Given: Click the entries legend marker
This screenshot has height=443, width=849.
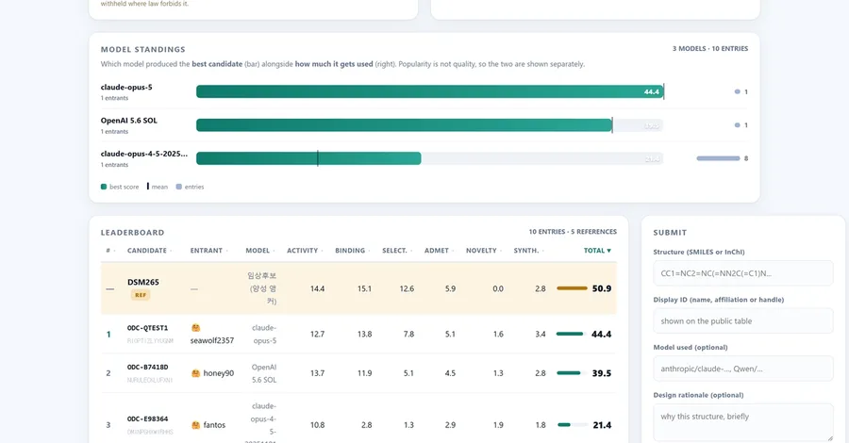Looking at the screenshot, I should (x=178, y=187).
